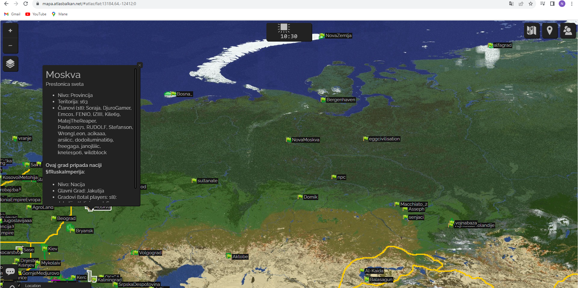Click the Domik town marker

300,197
